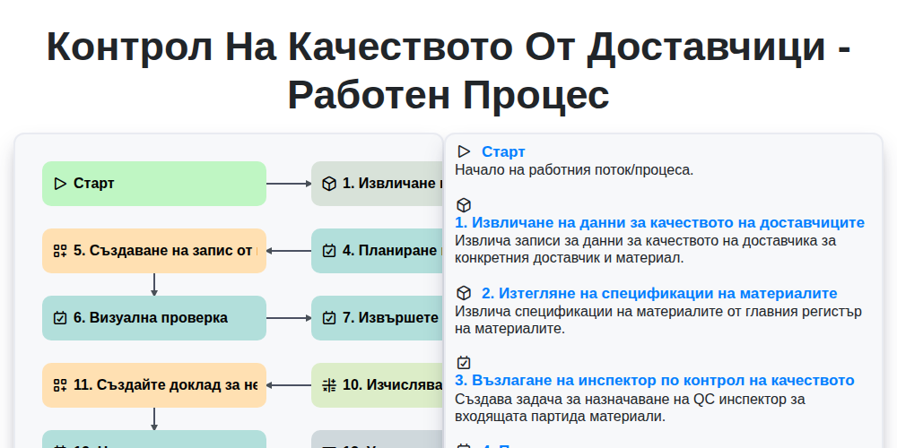Click the cube icon above heading 1. Извличане
The width and height of the screenshot is (897, 448).
(464, 204)
